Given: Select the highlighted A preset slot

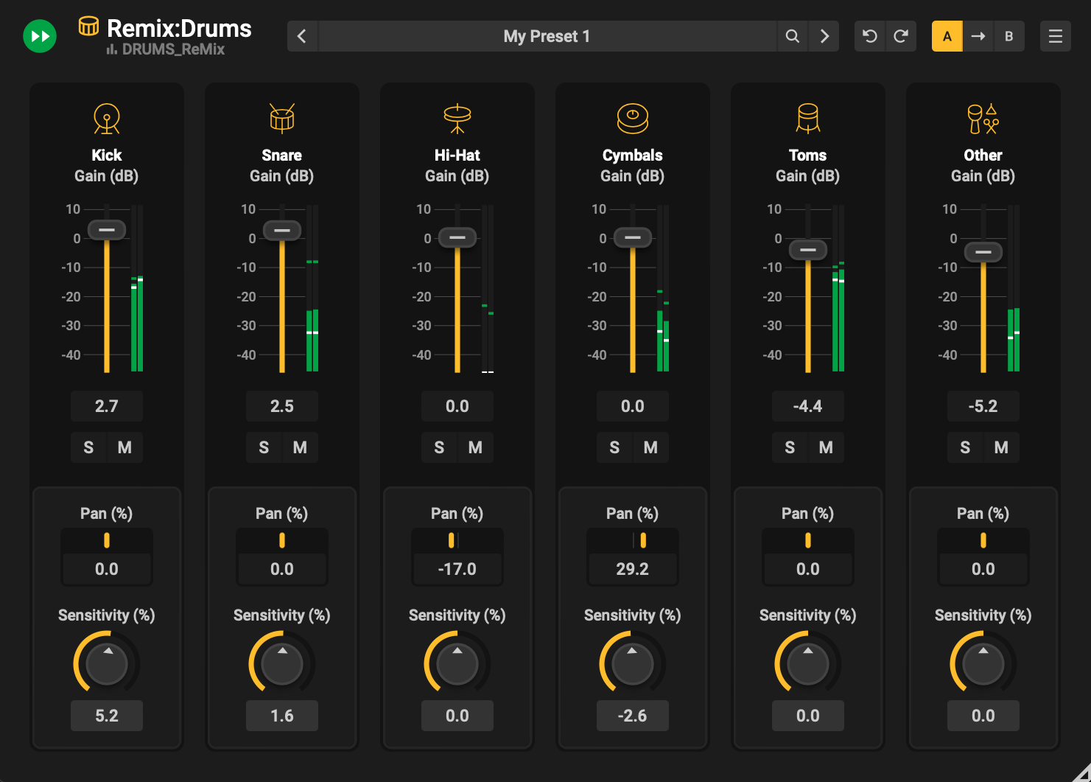Looking at the screenshot, I should [947, 35].
